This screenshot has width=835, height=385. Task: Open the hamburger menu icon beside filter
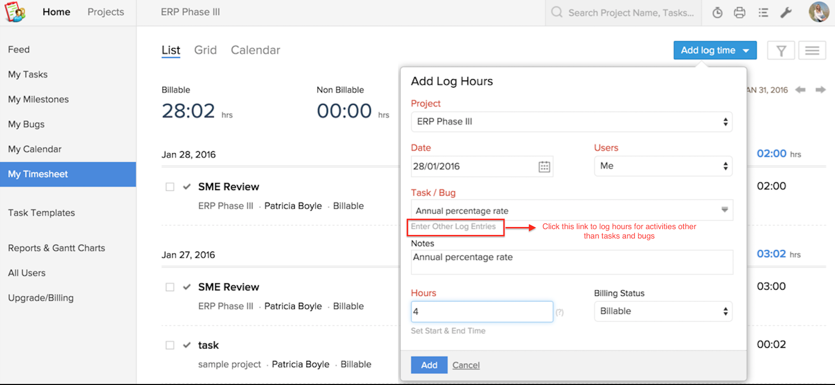(812, 50)
